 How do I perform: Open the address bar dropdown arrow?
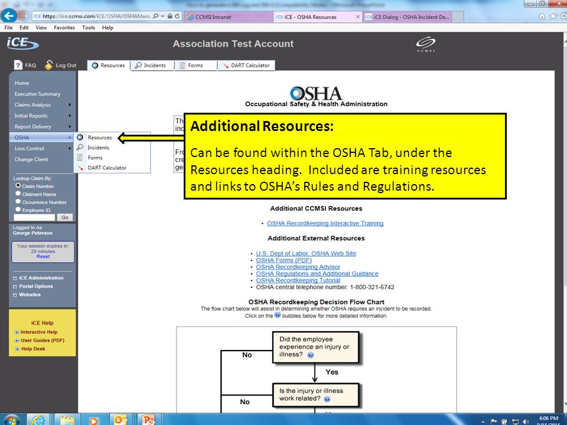coord(163,17)
